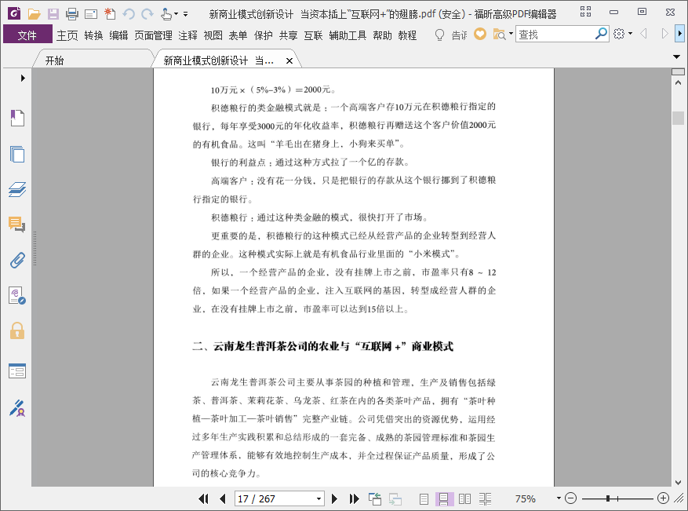688x511 pixels.
Task: Click the Print icon in quick toolbar
Action: coord(71,13)
